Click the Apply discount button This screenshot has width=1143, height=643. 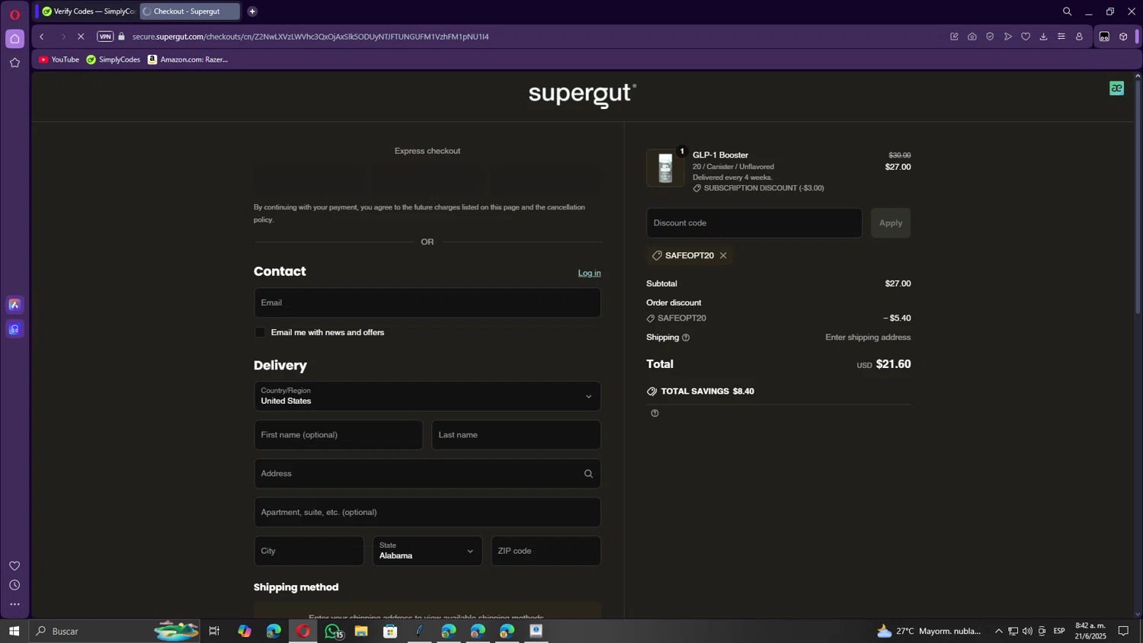pos(891,223)
